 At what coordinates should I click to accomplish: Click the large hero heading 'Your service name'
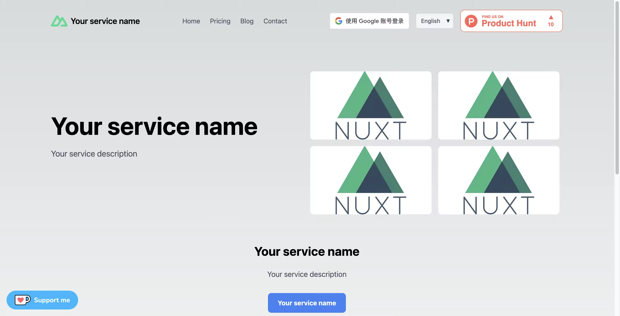coord(154,126)
